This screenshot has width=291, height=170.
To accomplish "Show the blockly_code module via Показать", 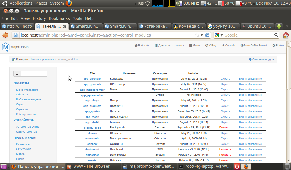I will point(225,127).
